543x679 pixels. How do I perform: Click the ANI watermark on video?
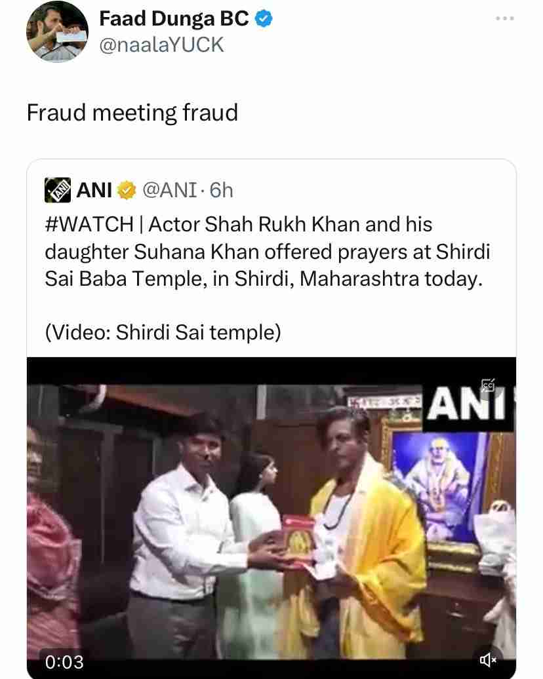467,406
